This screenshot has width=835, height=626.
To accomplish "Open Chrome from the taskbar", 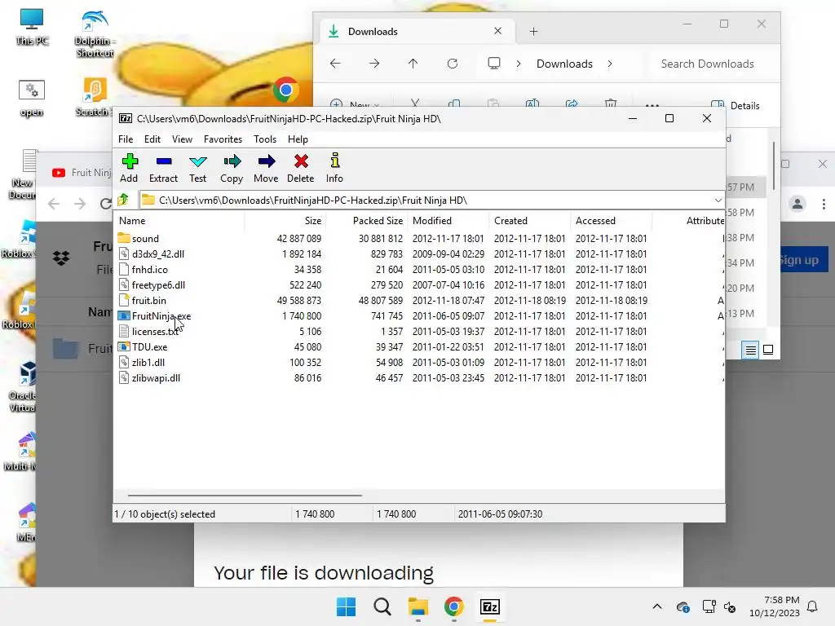I will [x=453, y=606].
